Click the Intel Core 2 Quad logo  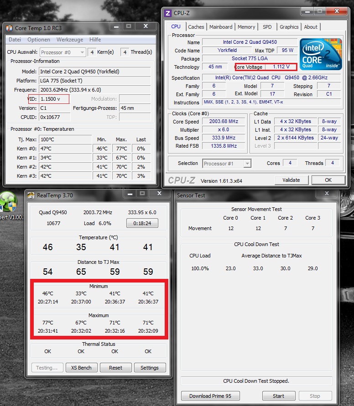321,54
